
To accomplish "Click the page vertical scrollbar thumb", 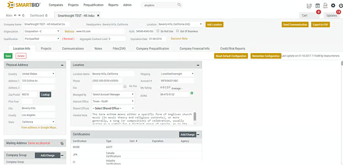I will 342,63.
